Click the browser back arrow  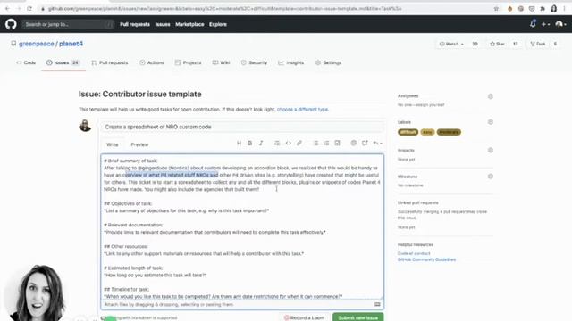[7, 8]
